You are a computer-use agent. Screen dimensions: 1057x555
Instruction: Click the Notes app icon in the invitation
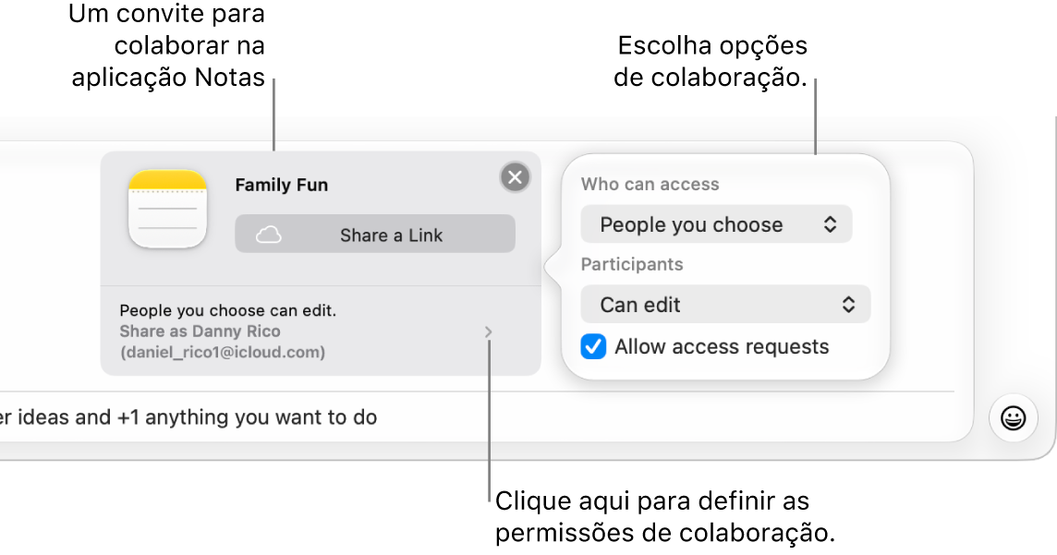[167, 210]
